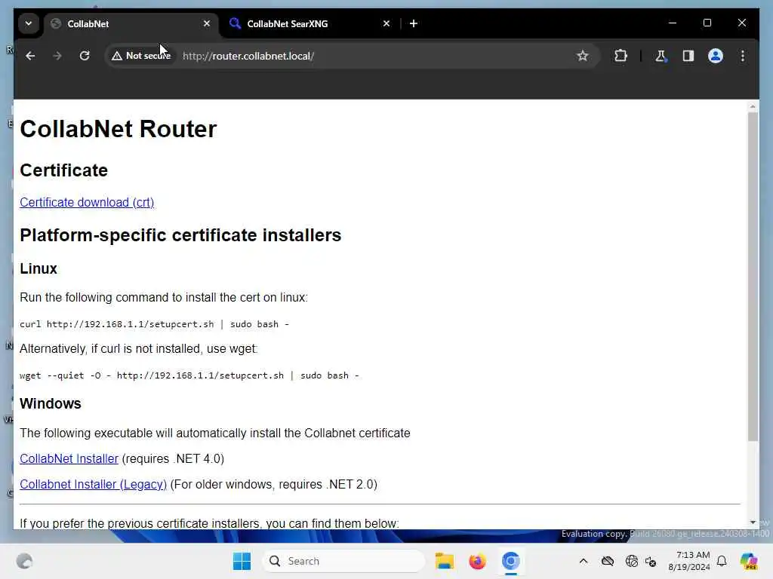
Task: Open a new browser tab
Action: point(414,23)
